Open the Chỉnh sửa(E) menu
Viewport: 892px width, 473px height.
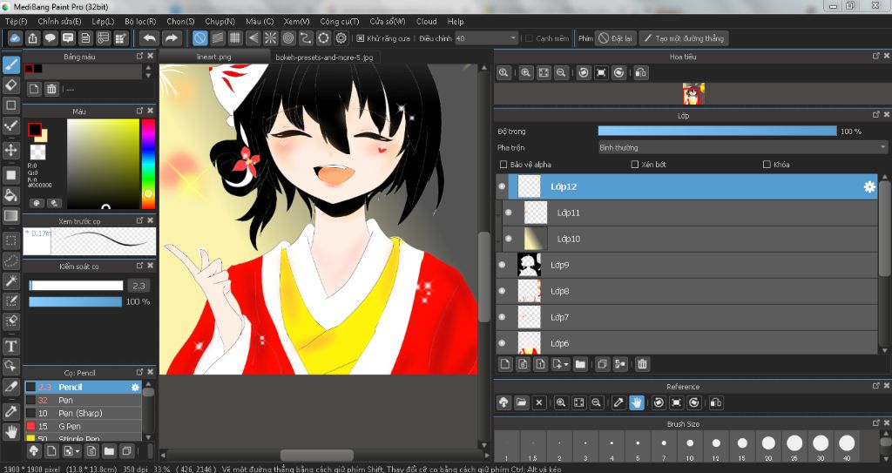point(60,22)
